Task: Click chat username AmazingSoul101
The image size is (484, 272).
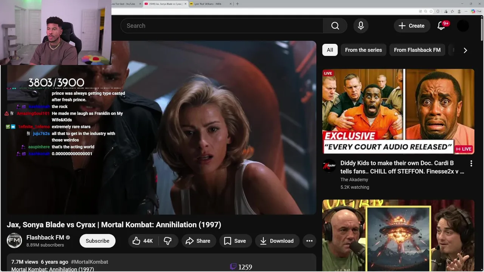Action: (x=33, y=113)
